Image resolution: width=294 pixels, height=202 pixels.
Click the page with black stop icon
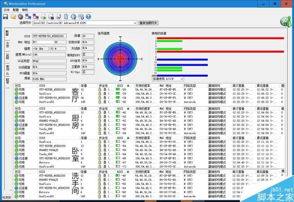51,17
